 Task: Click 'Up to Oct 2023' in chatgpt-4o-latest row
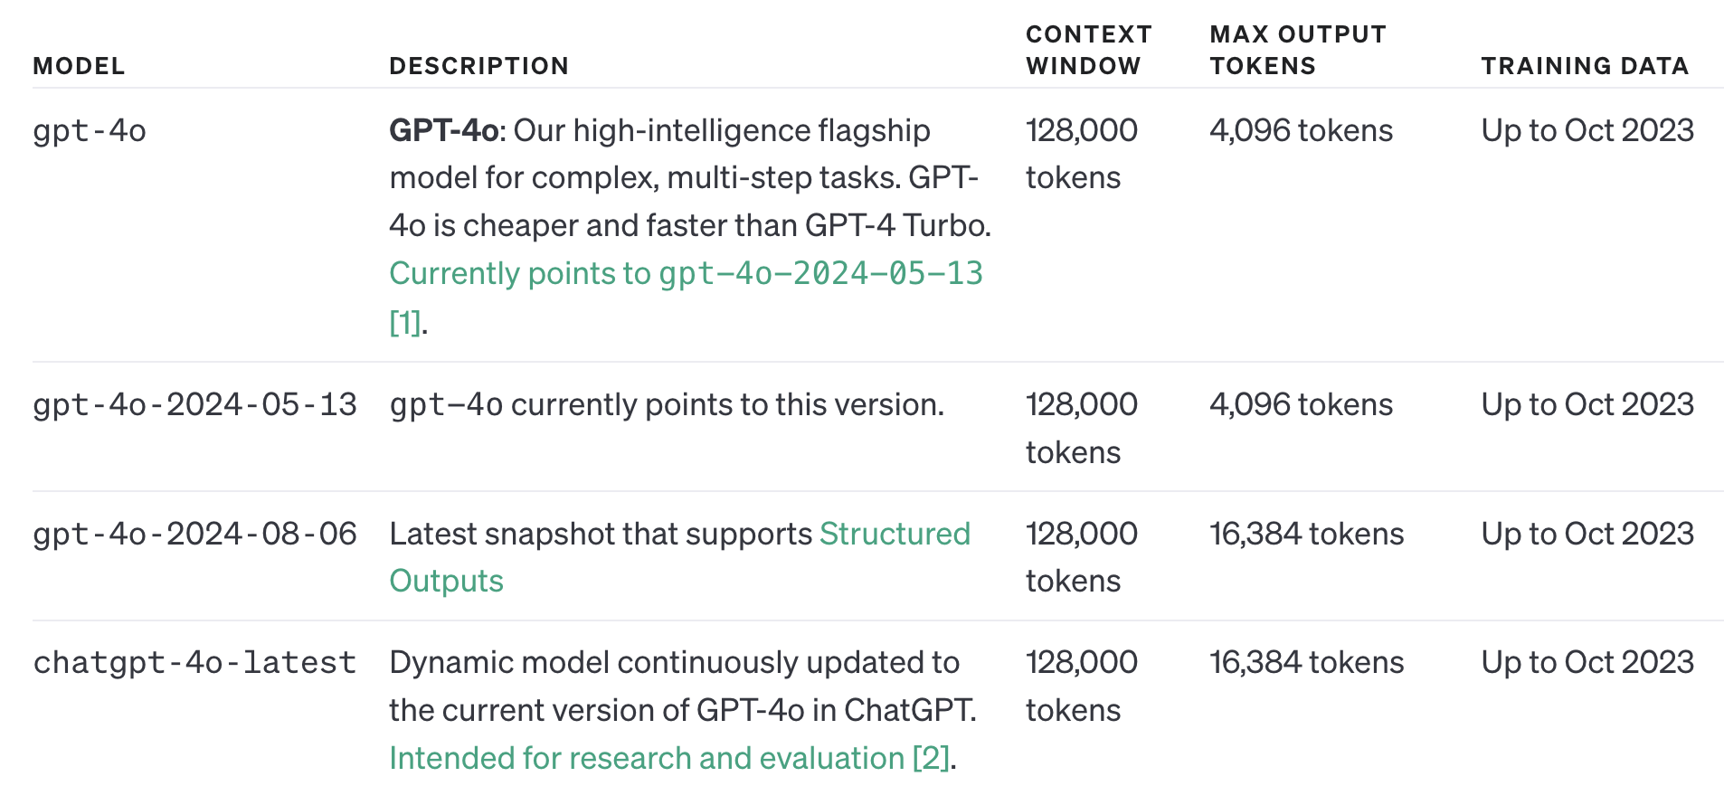click(1587, 663)
